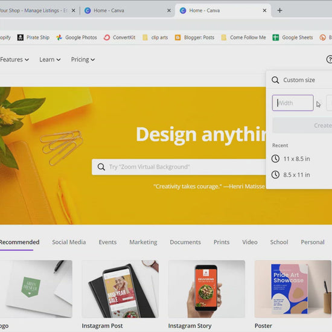Open the ConvertKit bookmark

tap(120, 37)
